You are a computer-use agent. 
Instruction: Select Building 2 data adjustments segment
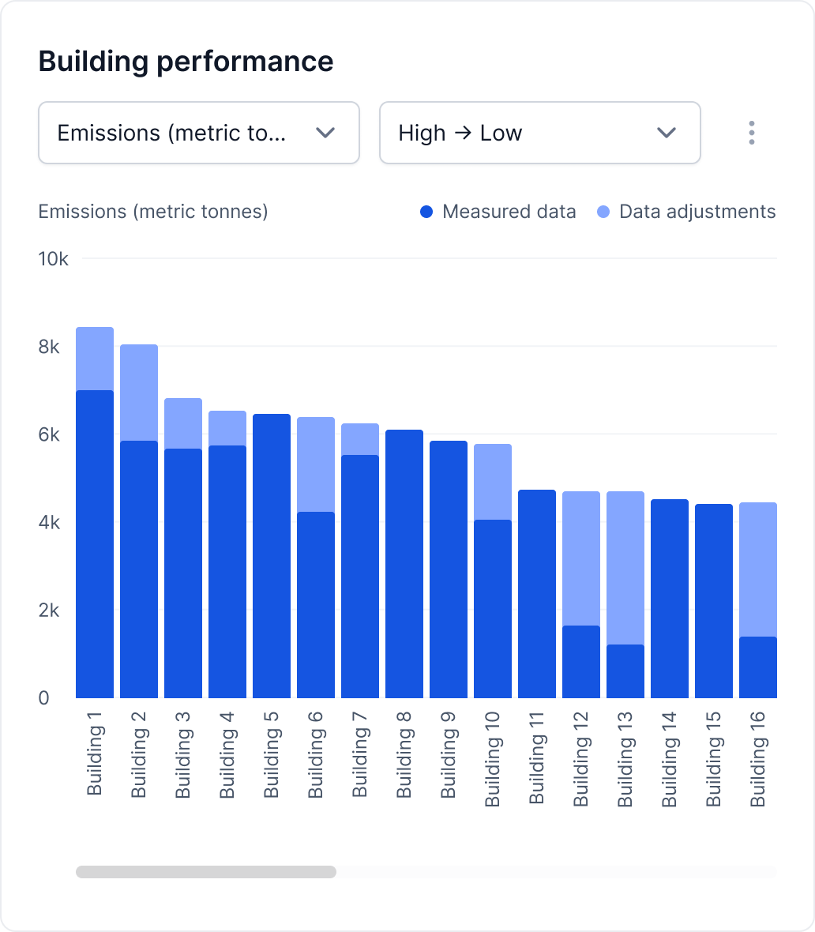click(x=139, y=393)
